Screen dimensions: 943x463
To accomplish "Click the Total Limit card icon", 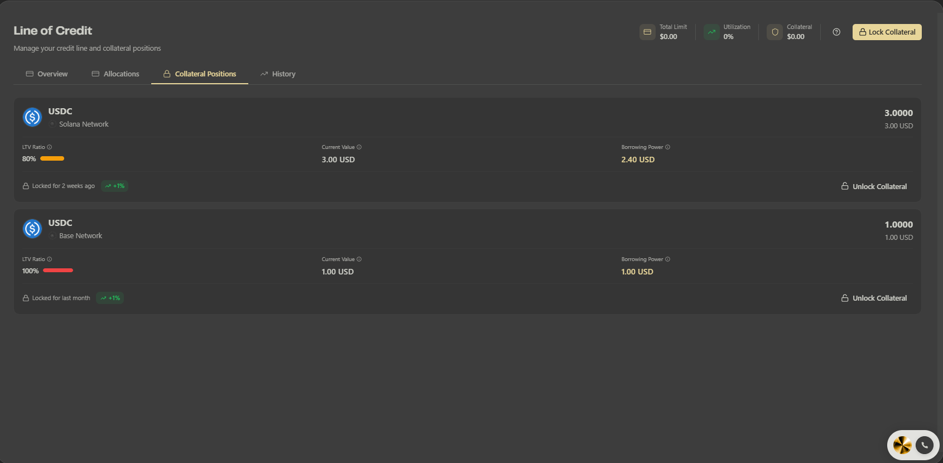I will tap(647, 32).
